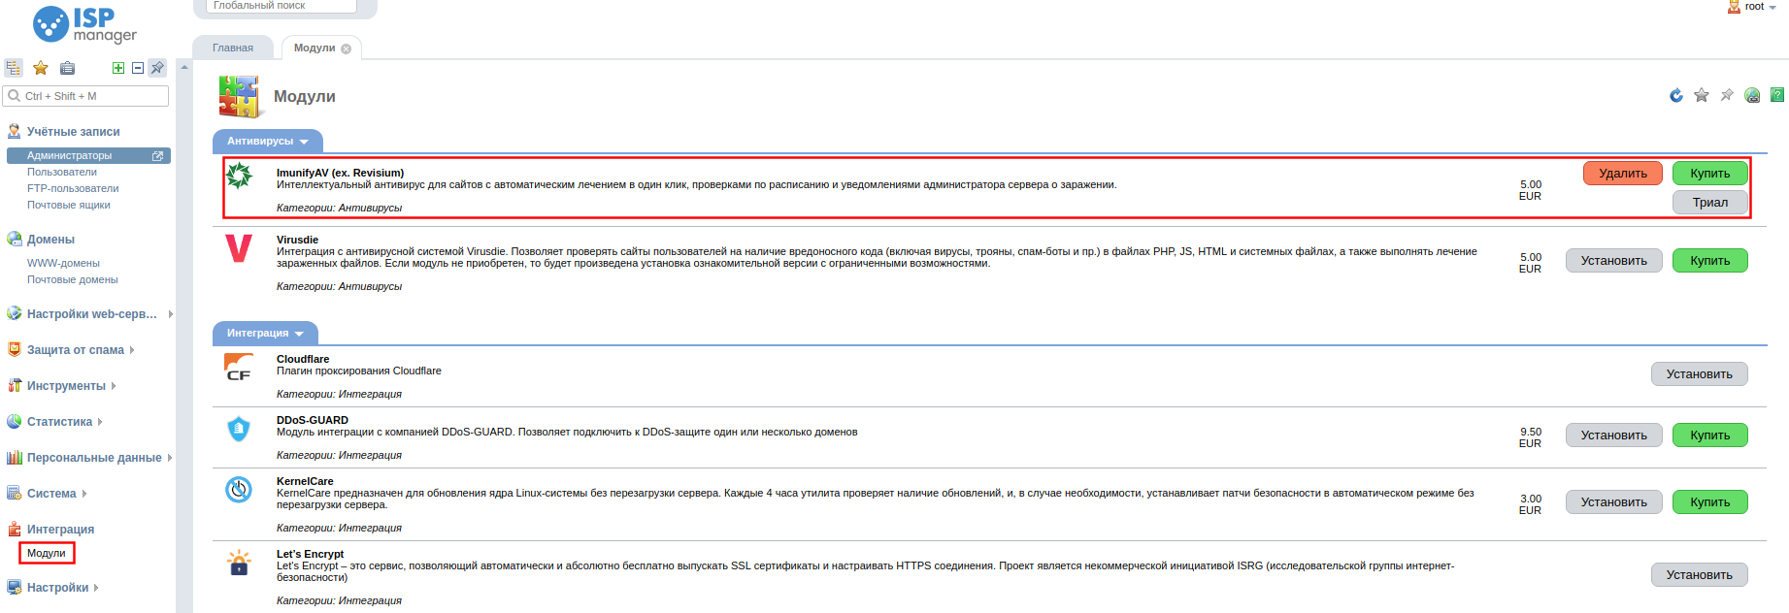
Task: Click the ImunifyAV module icon
Action: coord(239,176)
